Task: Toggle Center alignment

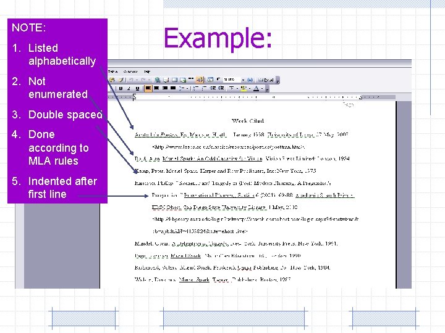Action: click(156, 88)
